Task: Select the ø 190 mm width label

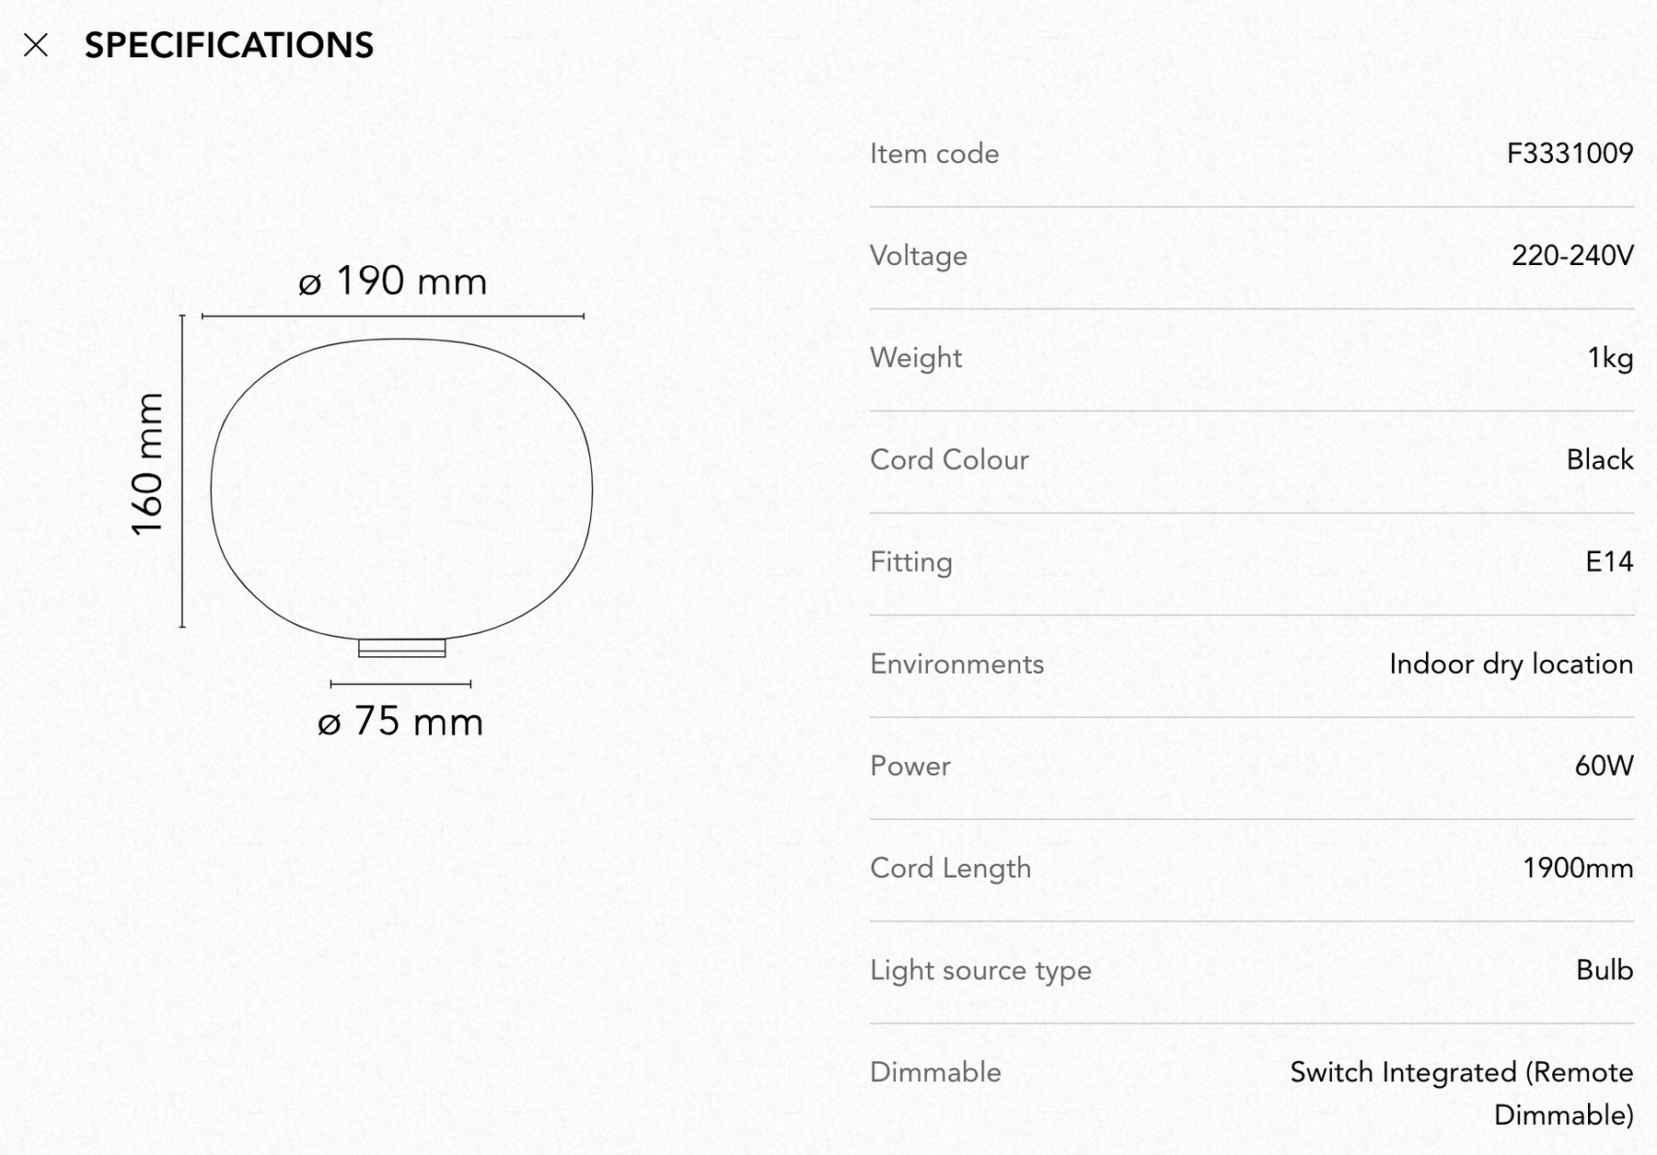Action: click(x=393, y=281)
